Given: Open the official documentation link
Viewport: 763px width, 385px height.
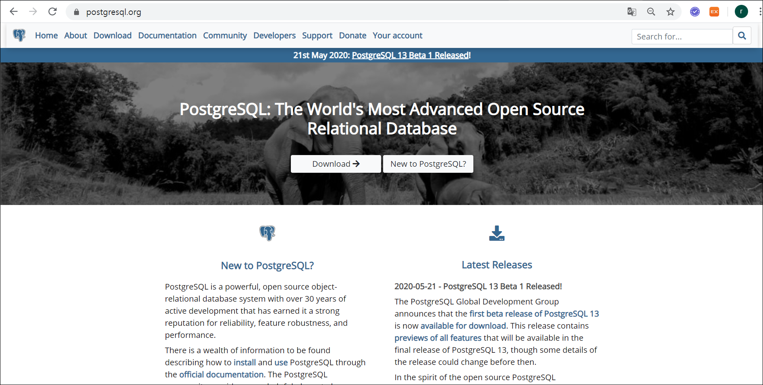Looking at the screenshot, I should pos(221,375).
